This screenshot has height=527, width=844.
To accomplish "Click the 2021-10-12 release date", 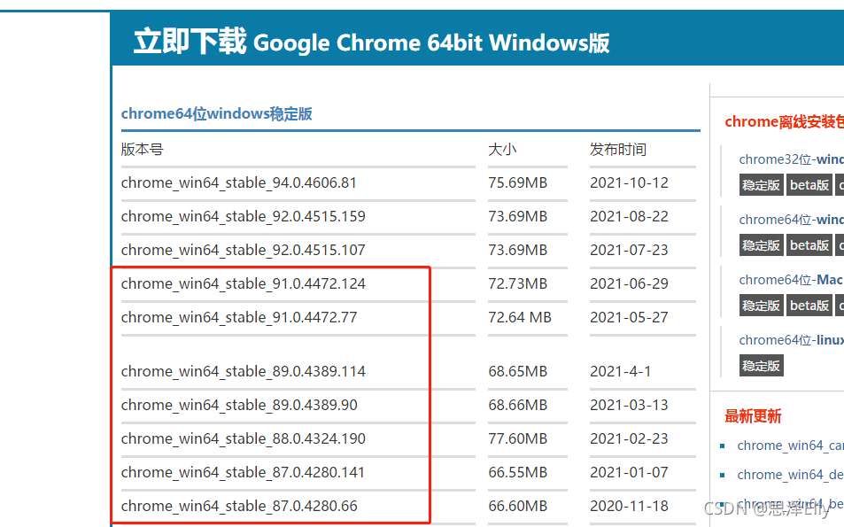I will tap(629, 183).
